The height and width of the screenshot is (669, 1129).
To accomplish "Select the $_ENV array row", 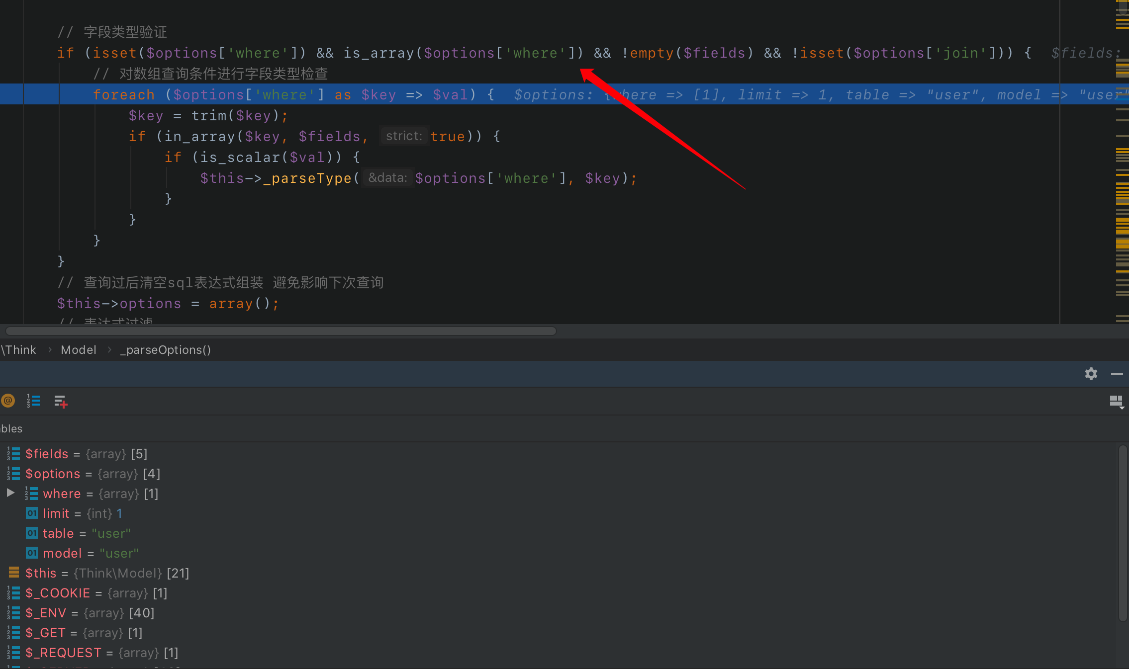I will pyautogui.click(x=46, y=613).
